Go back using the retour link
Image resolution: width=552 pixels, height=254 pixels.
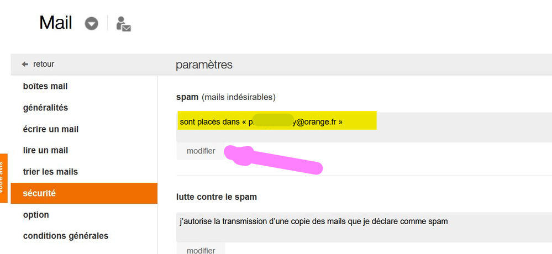pos(44,64)
